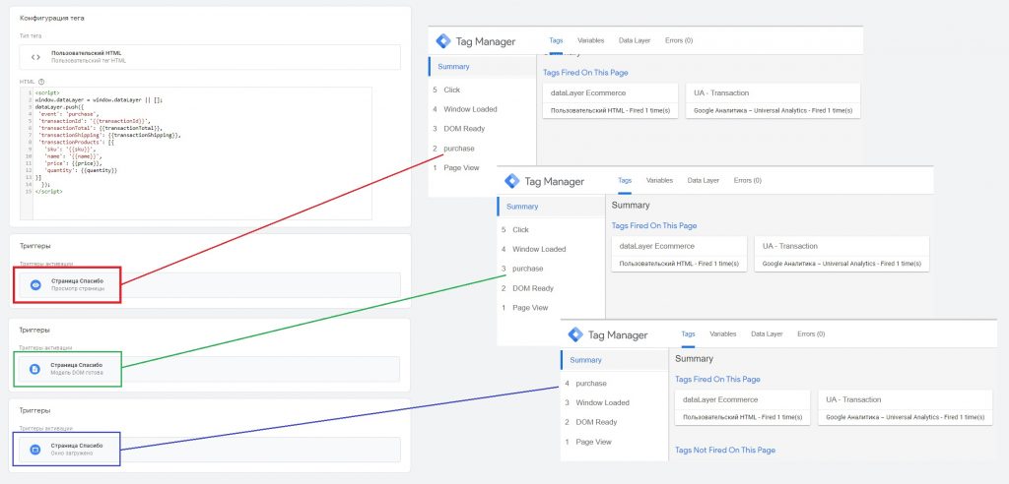Click Tags Fired On This Page in the middle window
1009x484 pixels.
coord(654,225)
